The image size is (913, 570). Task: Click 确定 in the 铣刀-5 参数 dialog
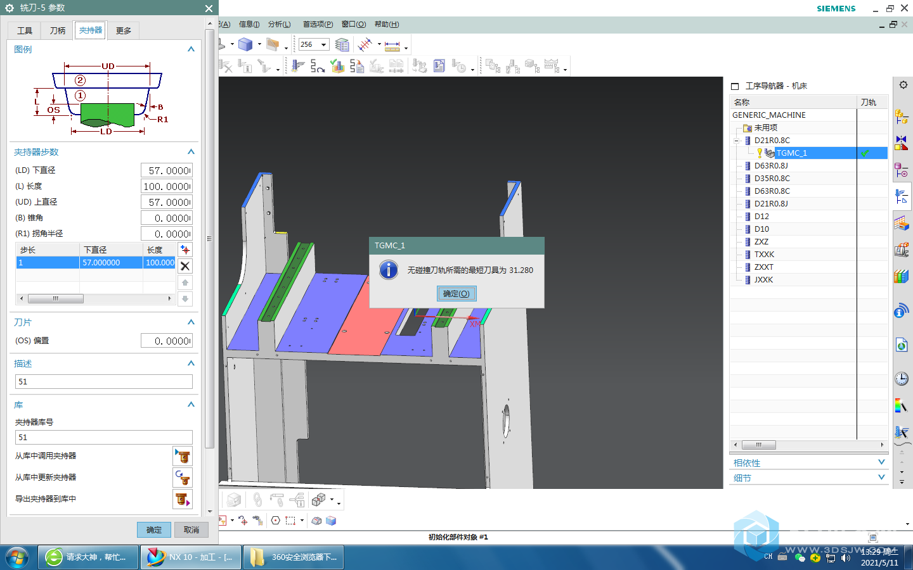pyautogui.click(x=154, y=529)
